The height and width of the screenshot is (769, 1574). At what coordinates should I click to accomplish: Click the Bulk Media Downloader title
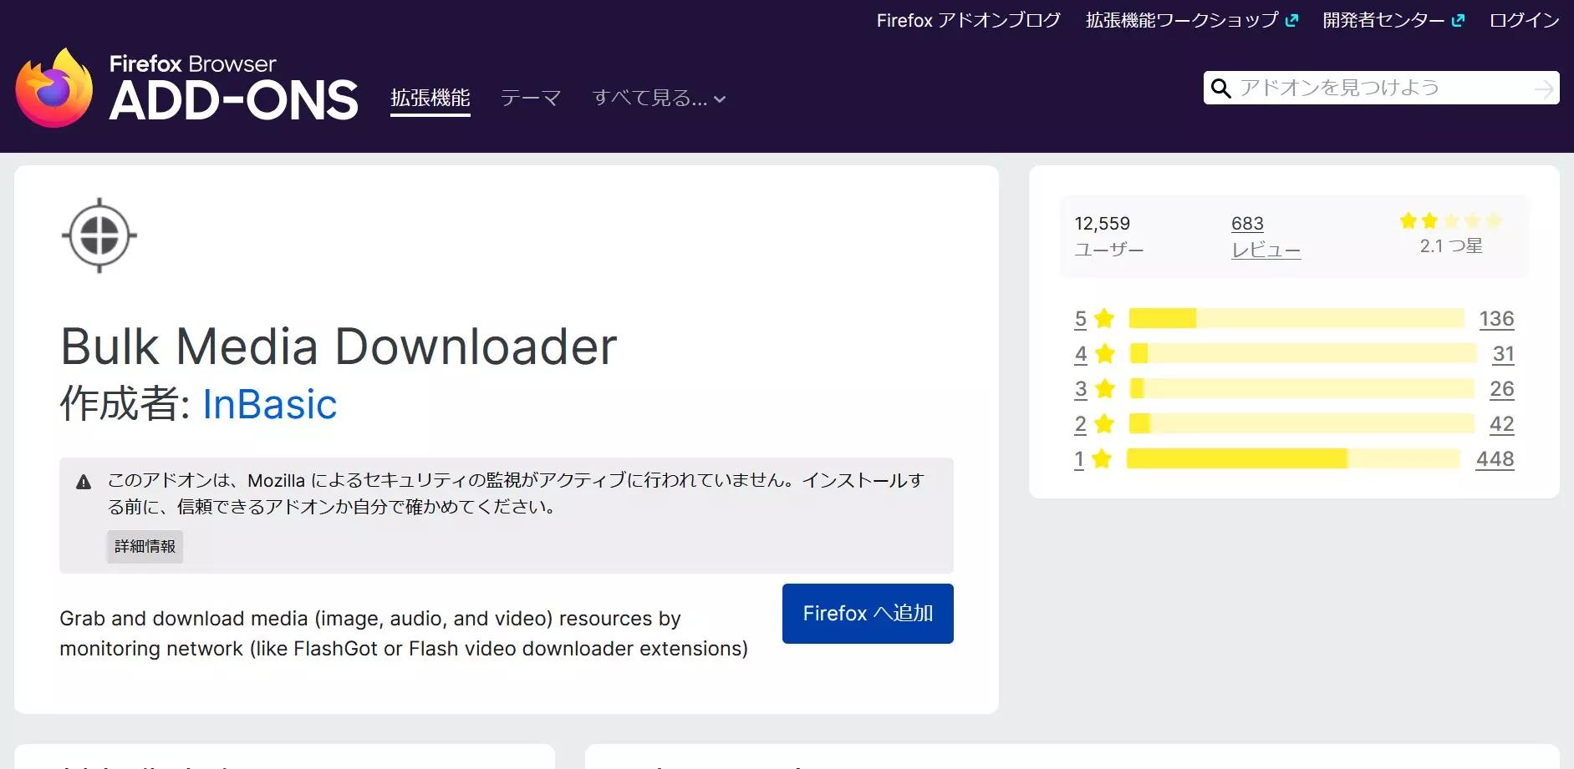[339, 347]
